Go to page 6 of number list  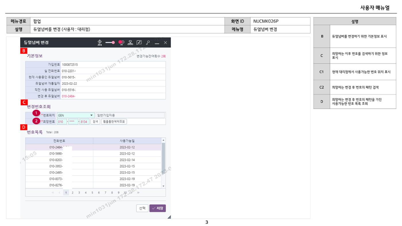click(99, 192)
